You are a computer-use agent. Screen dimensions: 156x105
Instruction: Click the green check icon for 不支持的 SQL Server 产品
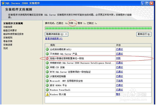pyautogui.click(x=47, y=54)
